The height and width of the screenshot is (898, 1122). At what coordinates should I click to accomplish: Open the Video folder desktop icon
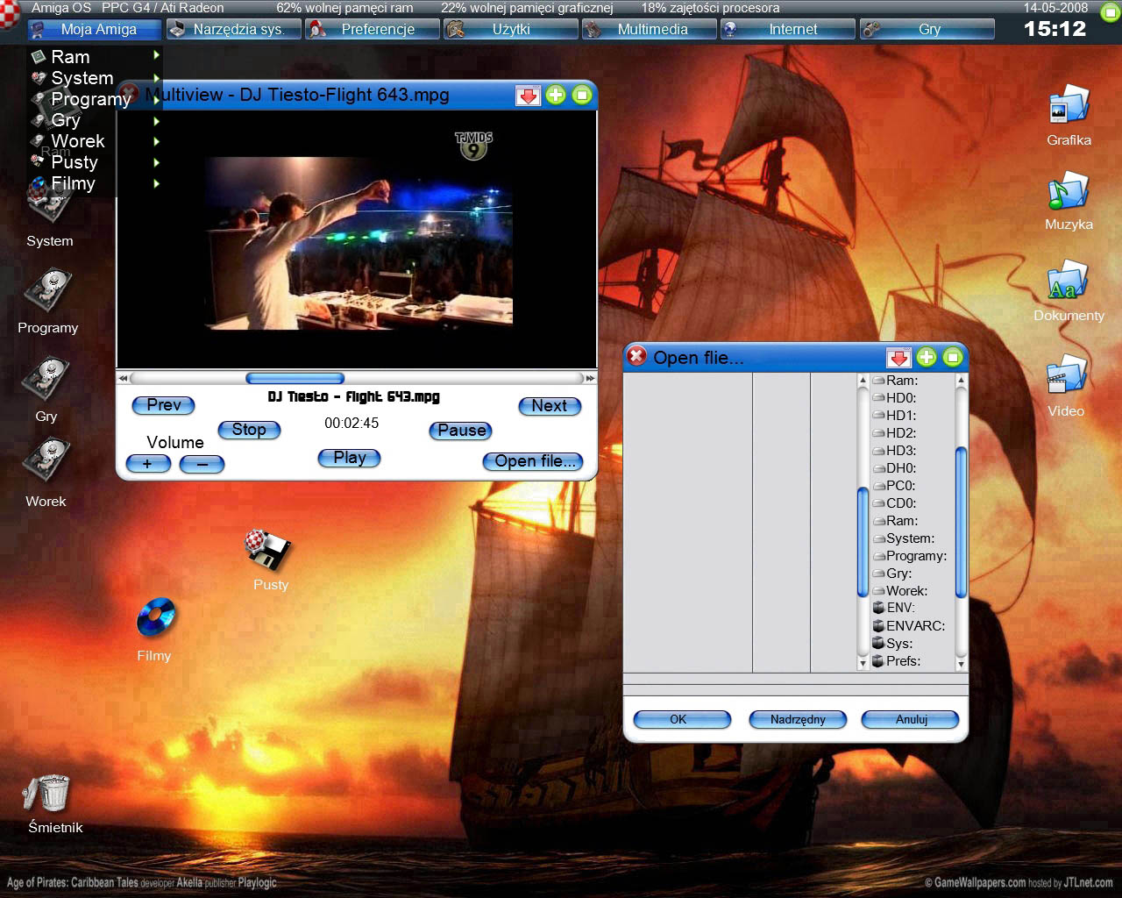1067,374
